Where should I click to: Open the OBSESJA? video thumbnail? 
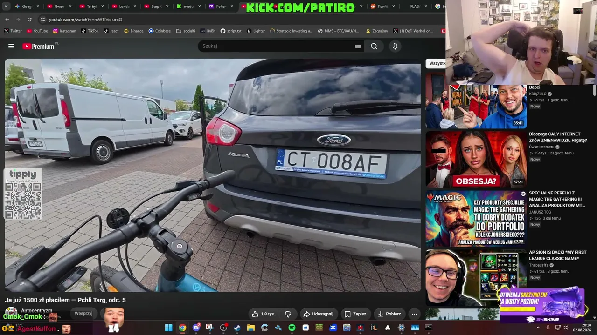tap(476, 160)
